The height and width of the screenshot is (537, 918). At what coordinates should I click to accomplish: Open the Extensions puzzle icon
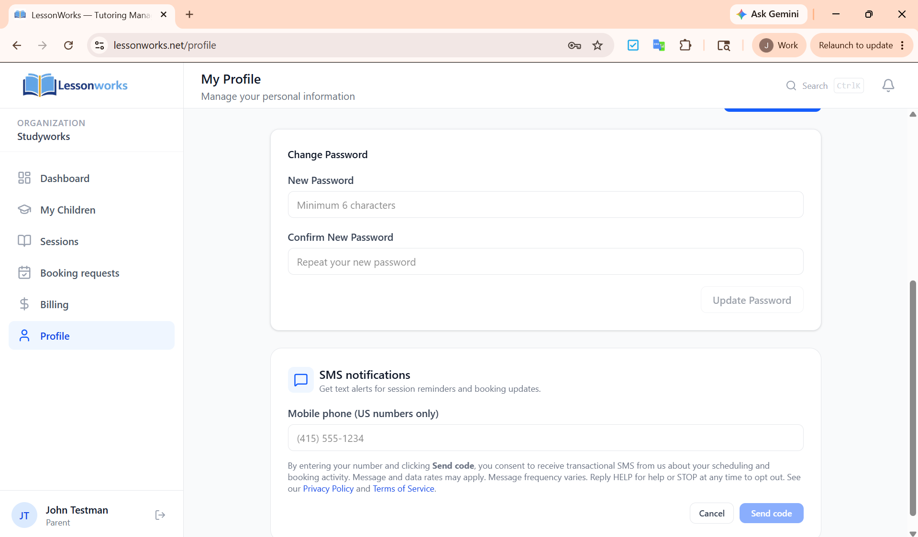coord(685,45)
